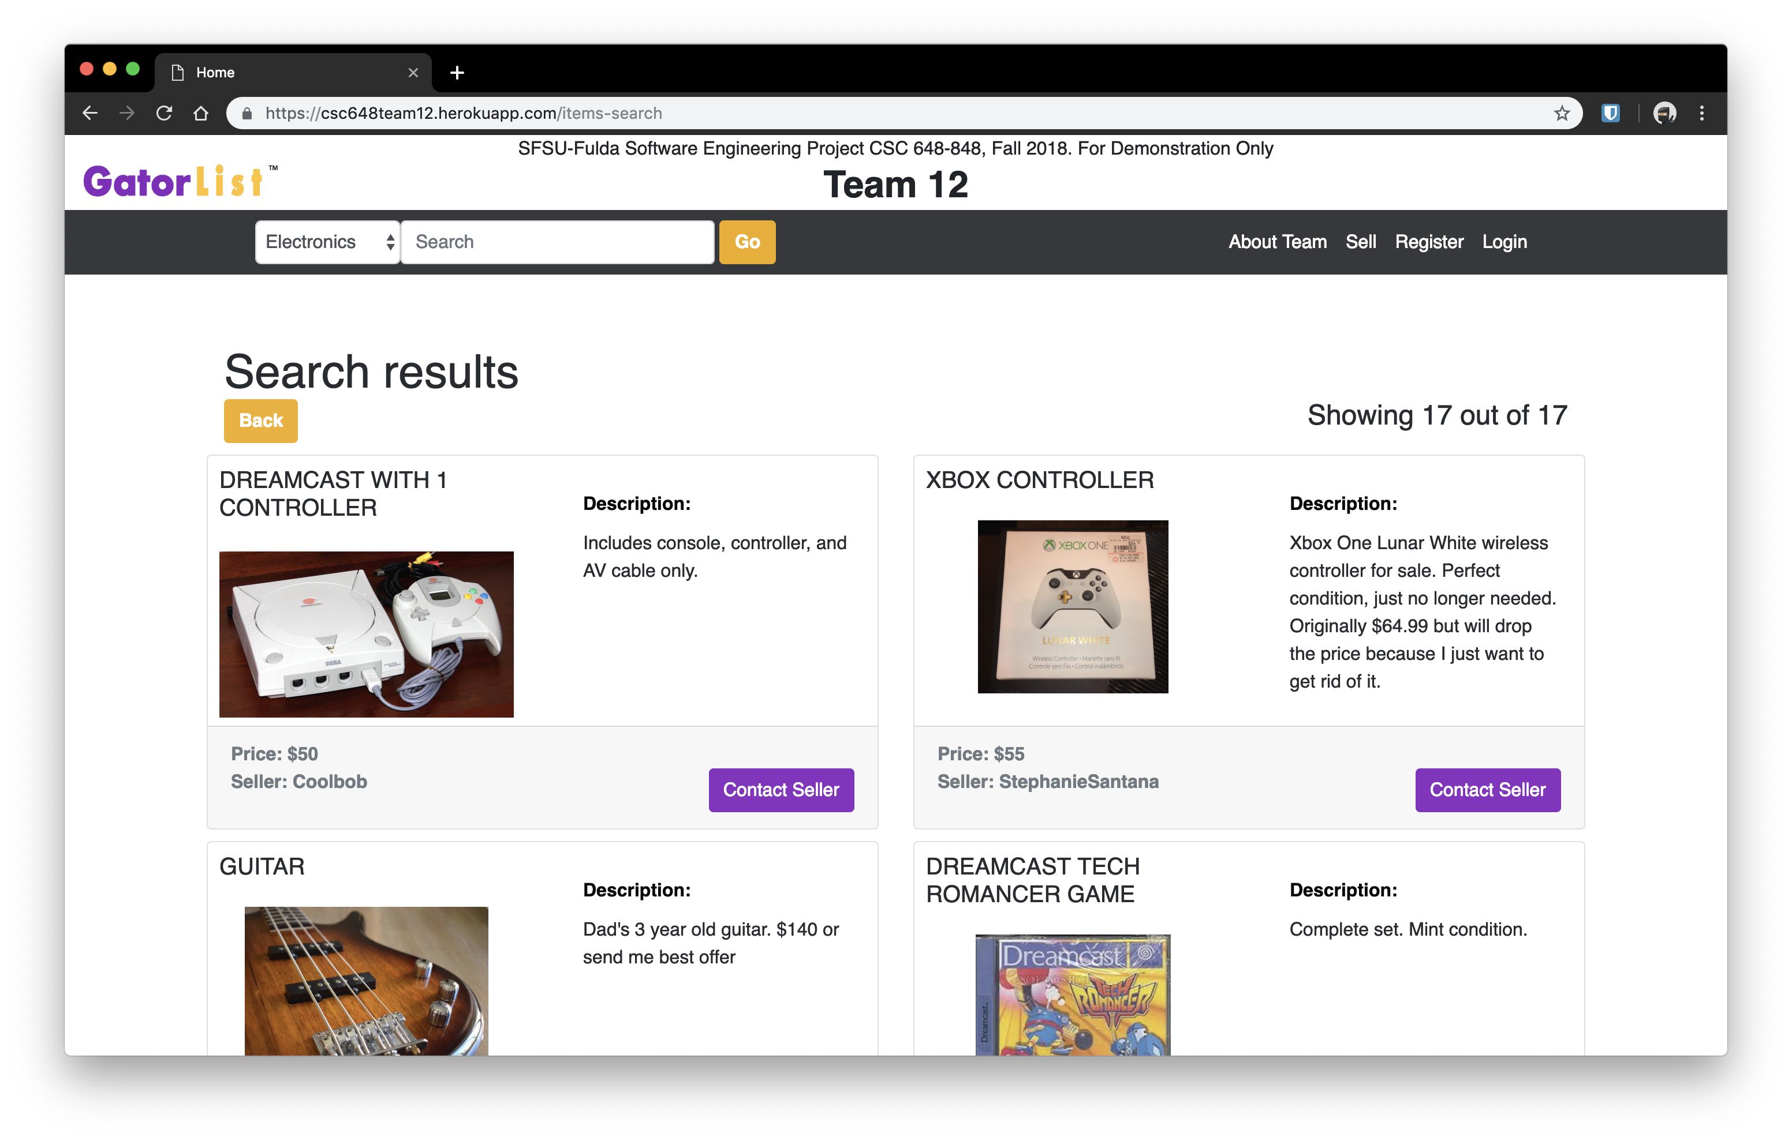Contact Seller for the Dreamcast console

[781, 790]
